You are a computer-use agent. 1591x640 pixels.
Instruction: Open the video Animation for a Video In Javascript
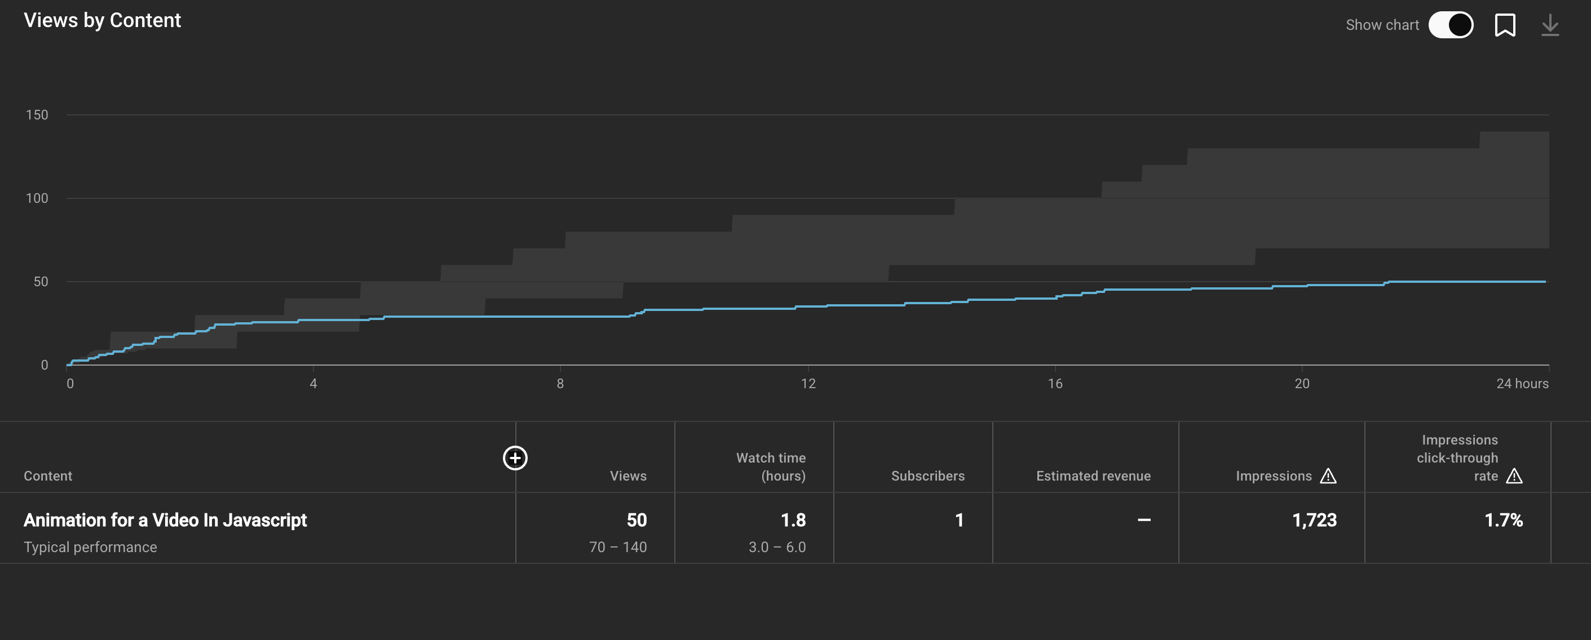165,520
